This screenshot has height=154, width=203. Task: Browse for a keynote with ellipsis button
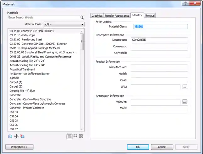tap(185, 102)
